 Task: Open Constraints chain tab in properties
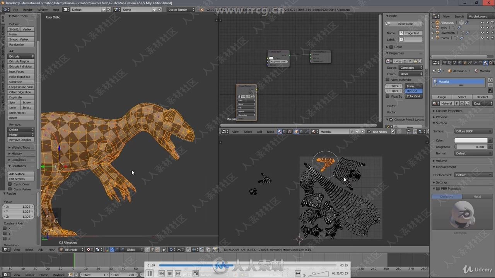coord(470,63)
